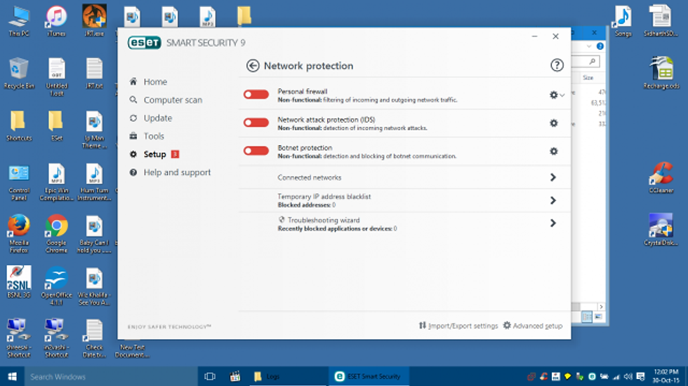Open CrystalDisk desktop icon
This screenshot has width=688, height=386.
661,229
